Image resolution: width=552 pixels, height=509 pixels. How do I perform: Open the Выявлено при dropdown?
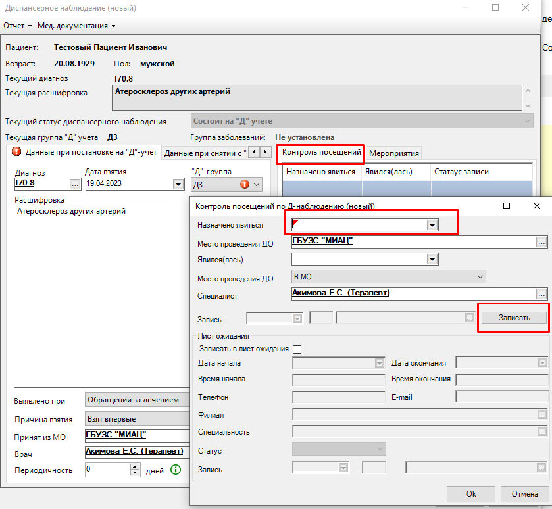click(x=138, y=400)
